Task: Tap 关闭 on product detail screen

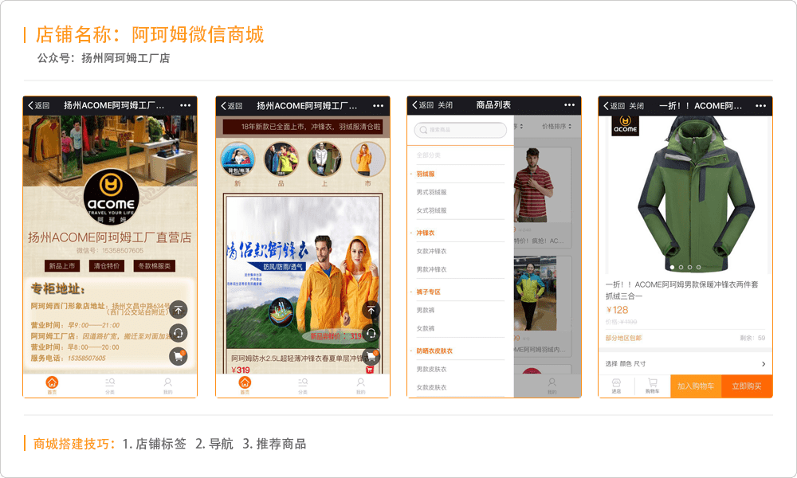Action: (x=636, y=106)
